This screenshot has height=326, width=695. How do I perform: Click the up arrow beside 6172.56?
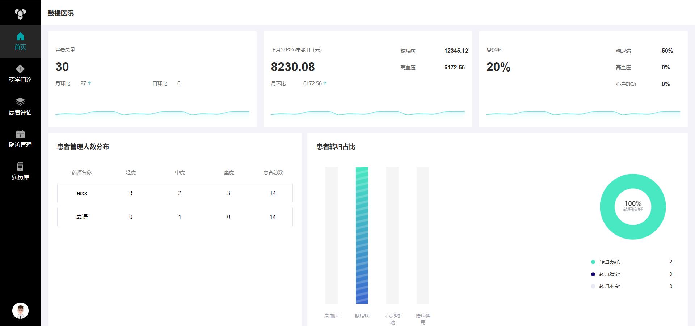pos(325,83)
